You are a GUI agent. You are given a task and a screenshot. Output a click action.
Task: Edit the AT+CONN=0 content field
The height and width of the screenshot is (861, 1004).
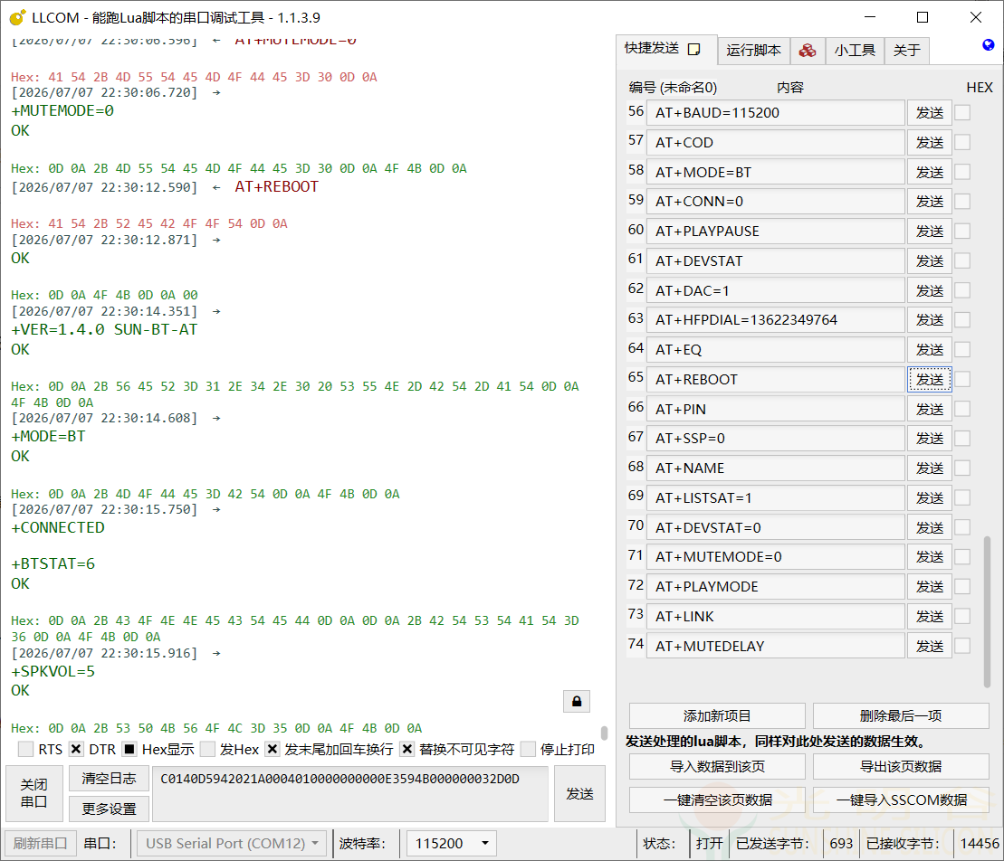pyautogui.click(x=776, y=202)
